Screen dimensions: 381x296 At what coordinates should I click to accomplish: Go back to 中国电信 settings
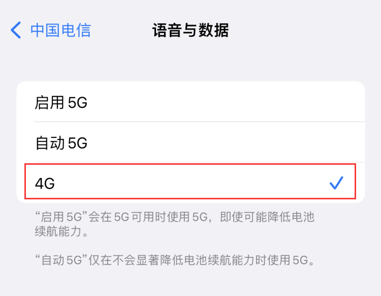point(60,30)
